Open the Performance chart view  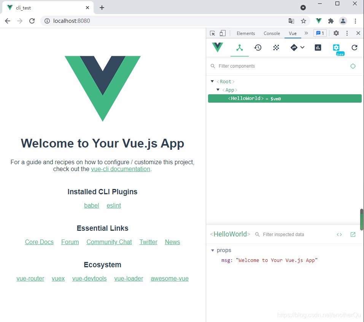318,48
